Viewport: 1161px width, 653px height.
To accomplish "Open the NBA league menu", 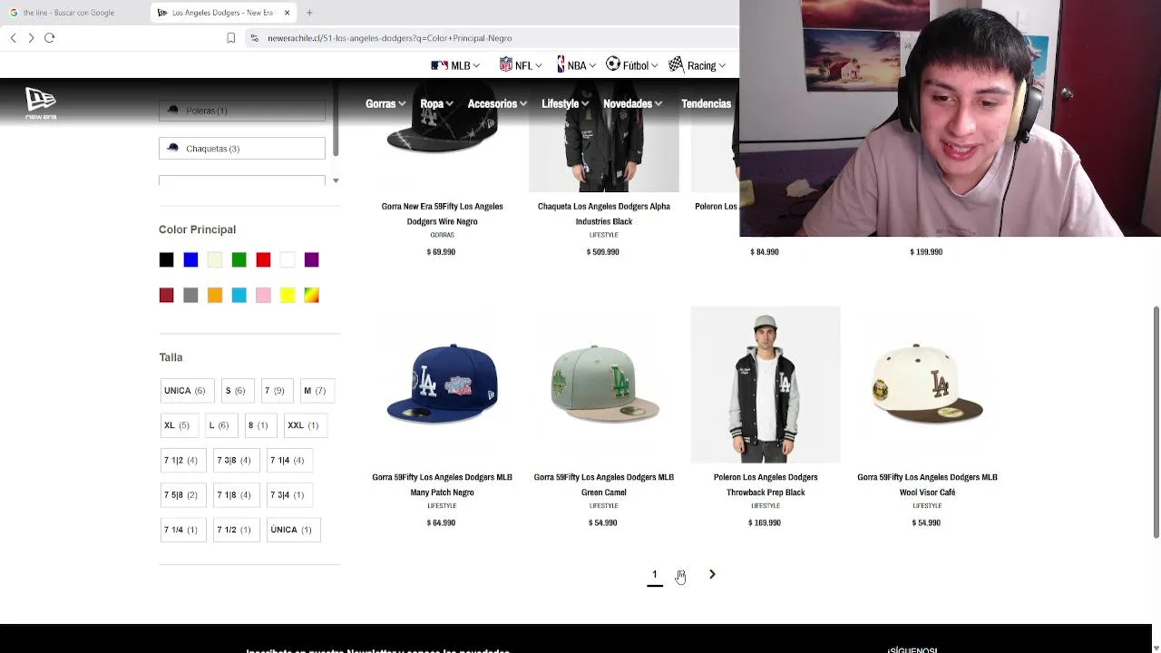I will pyautogui.click(x=577, y=65).
